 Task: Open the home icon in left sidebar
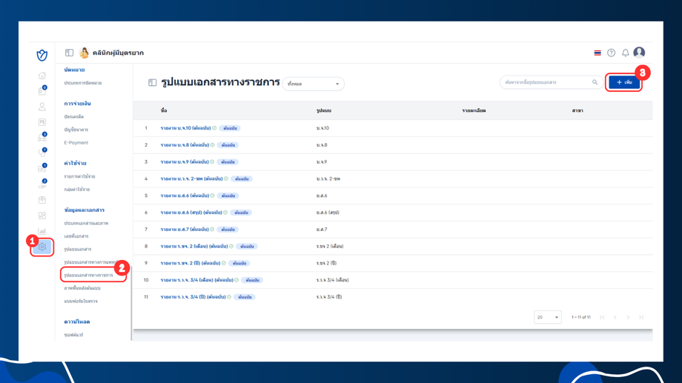pos(42,76)
